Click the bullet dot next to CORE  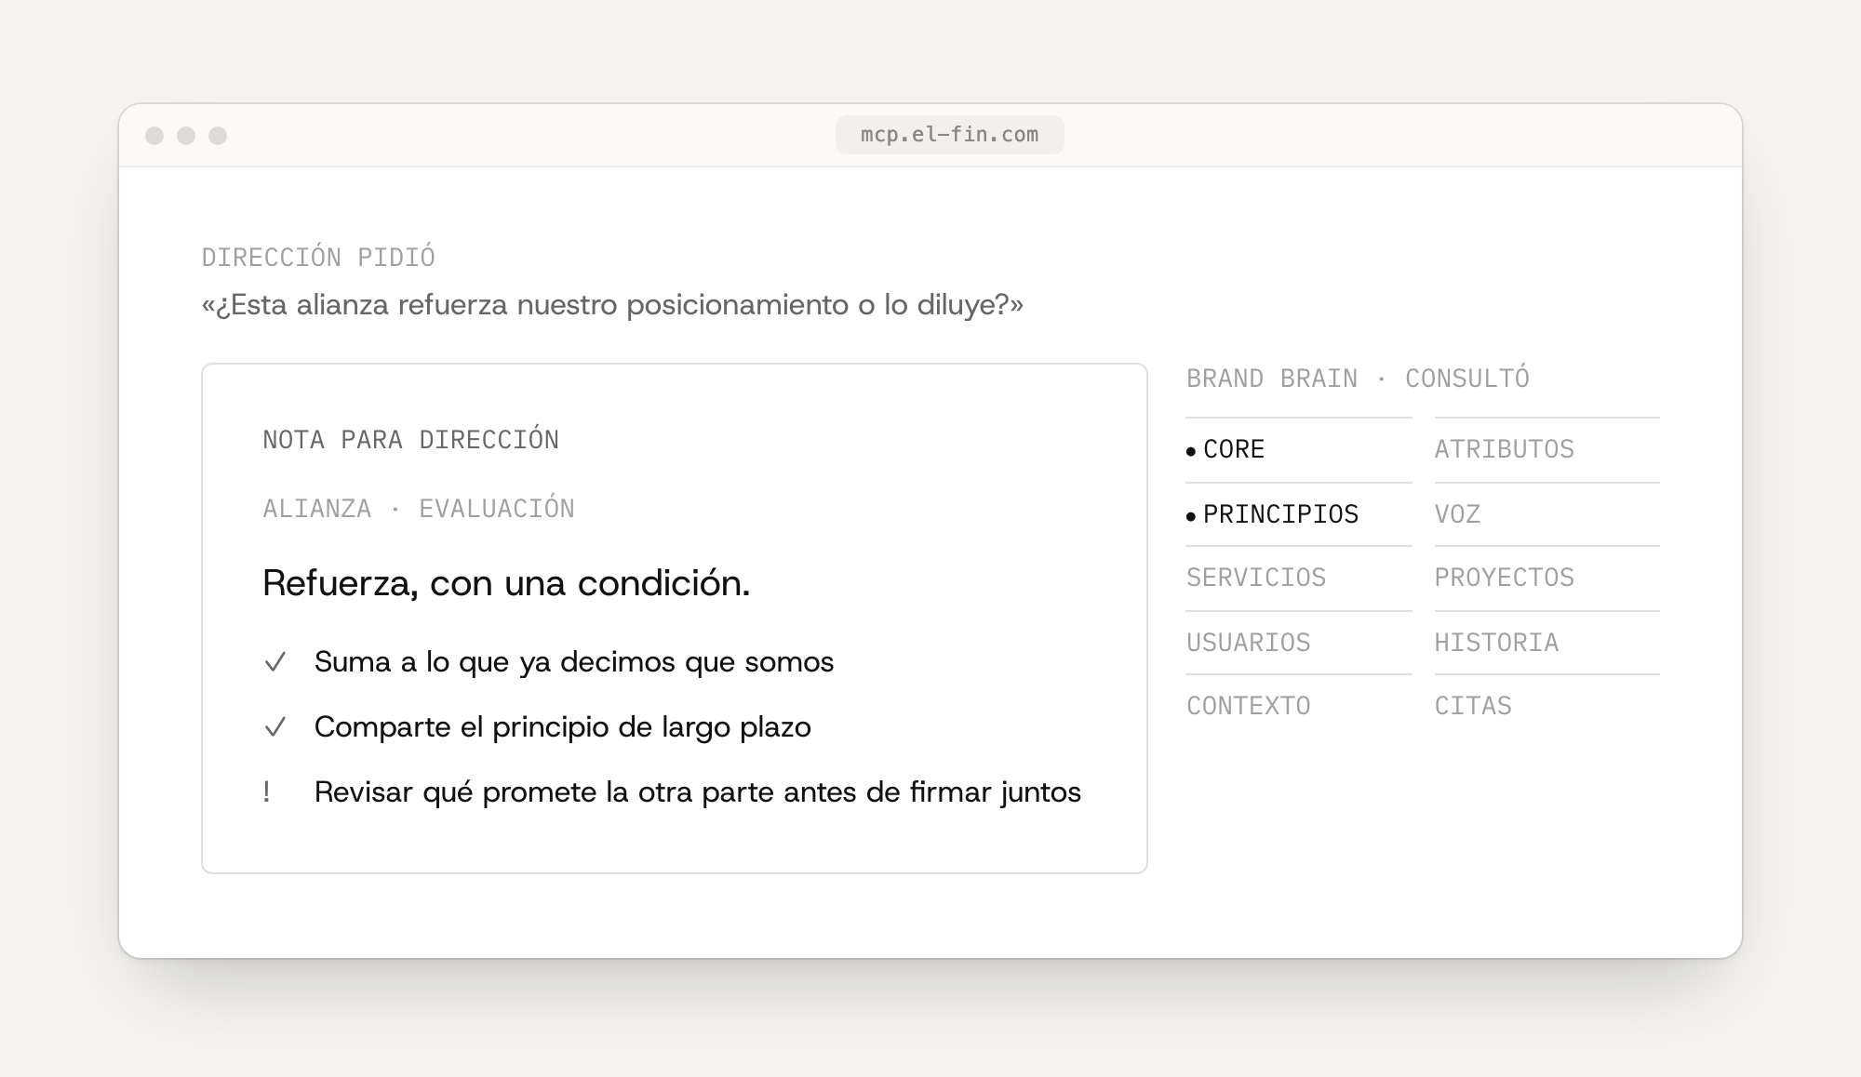pyautogui.click(x=1191, y=452)
